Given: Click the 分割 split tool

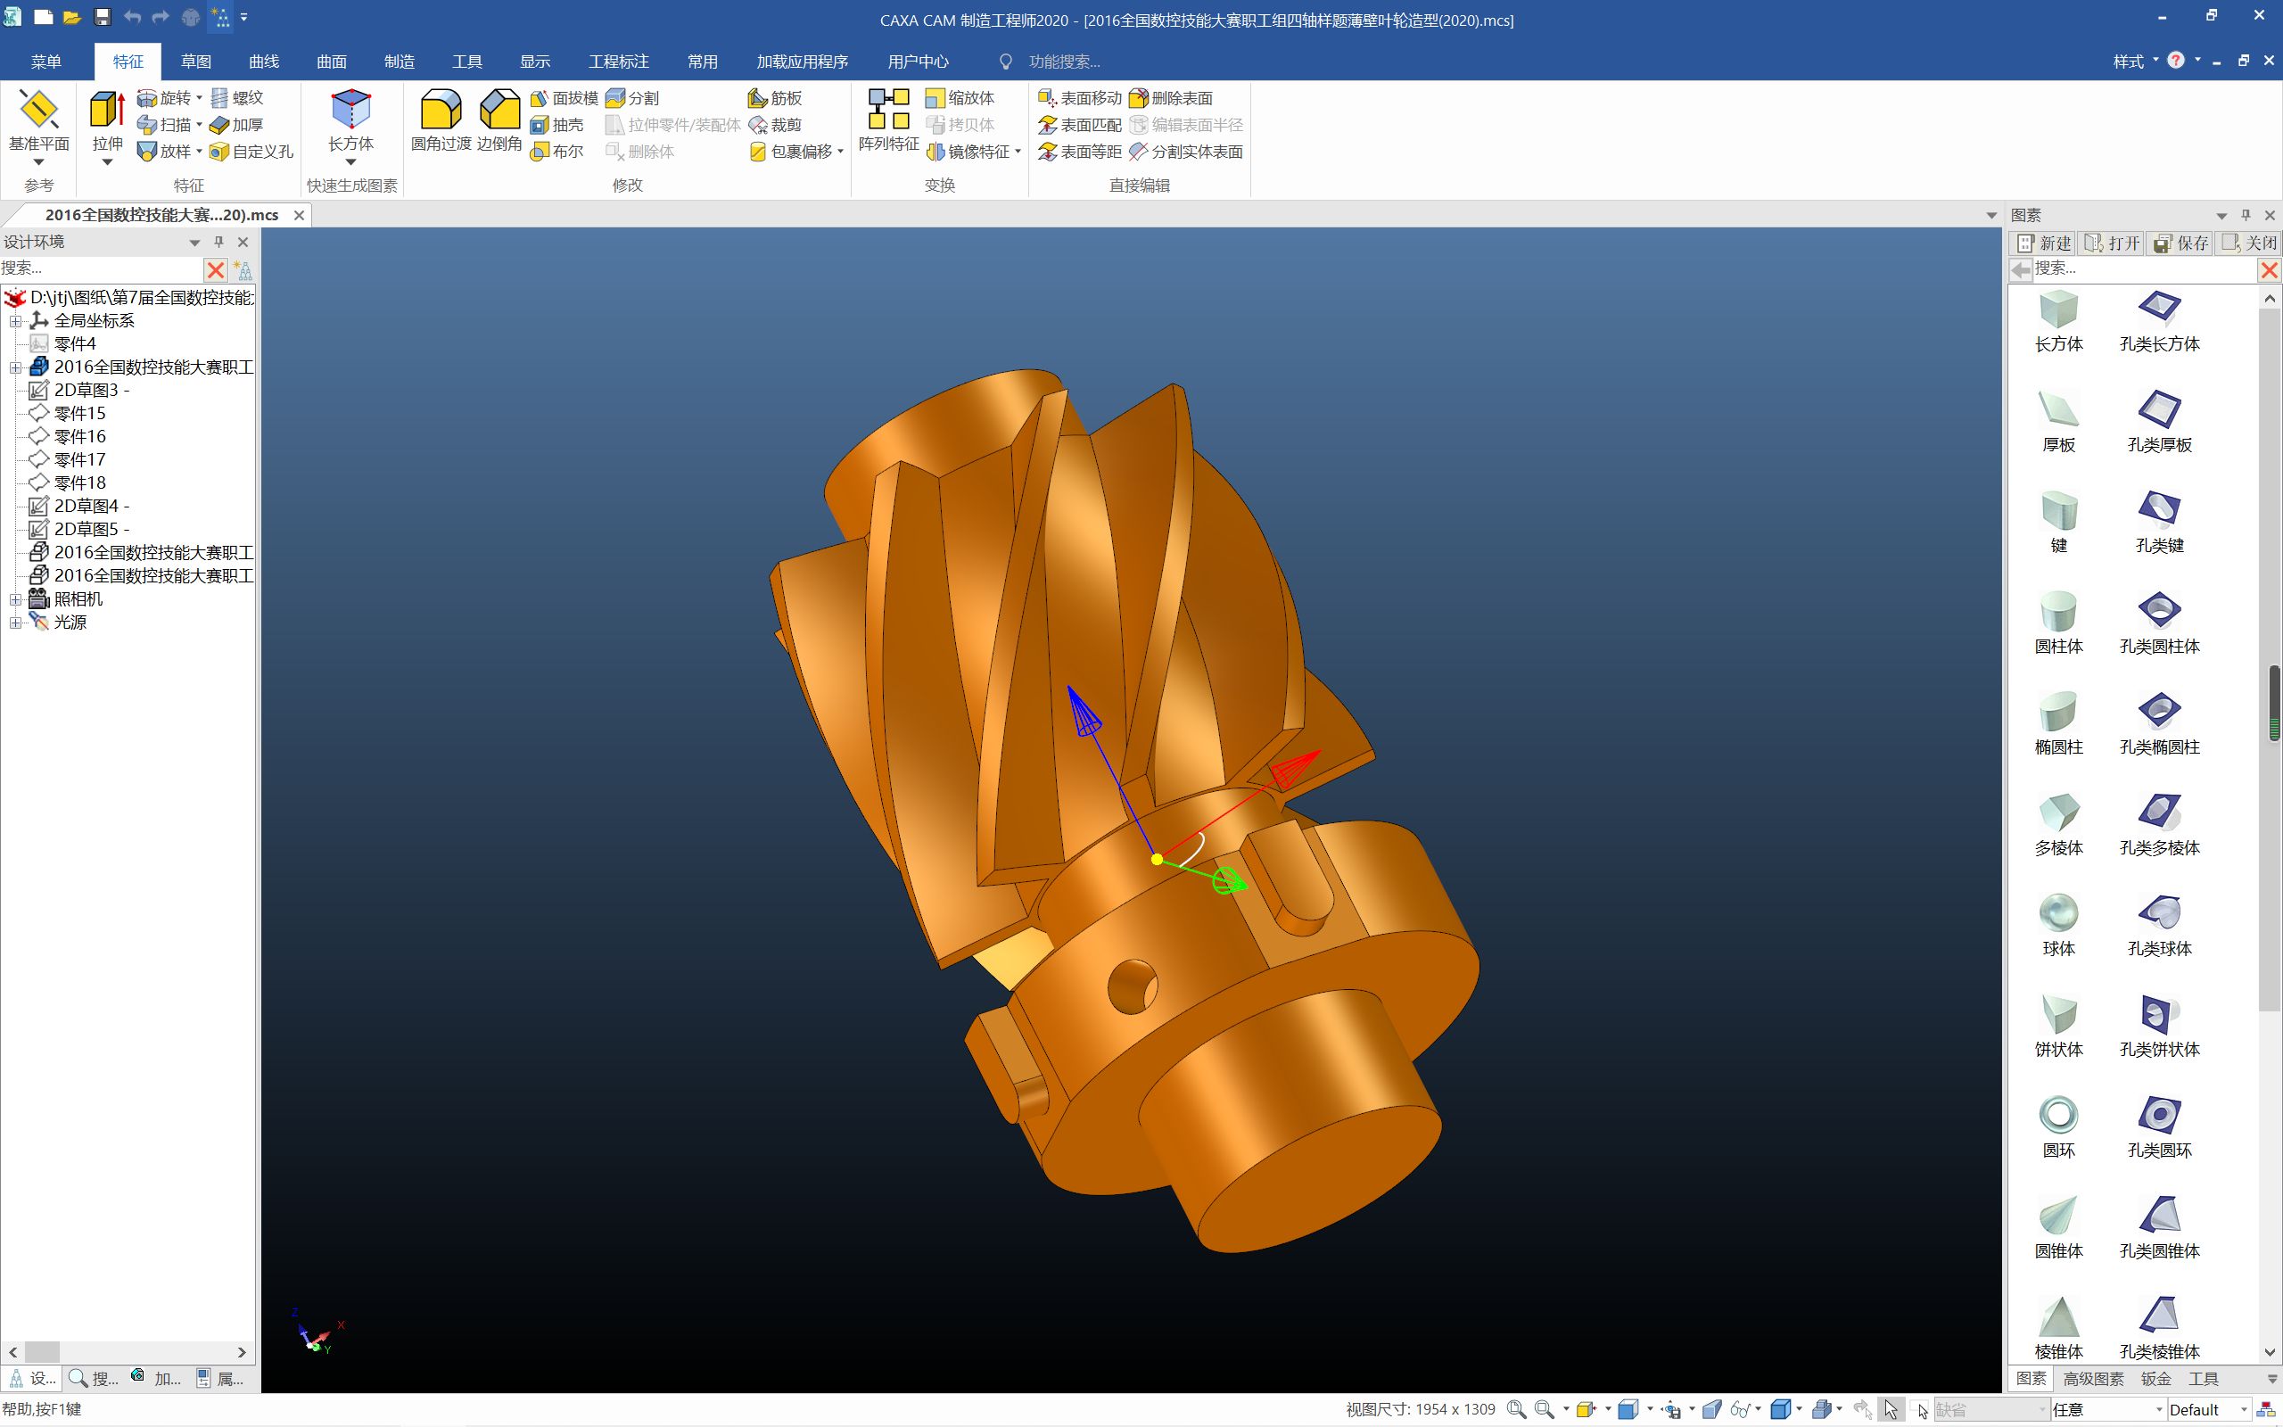Looking at the screenshot, I should point(632,98).
